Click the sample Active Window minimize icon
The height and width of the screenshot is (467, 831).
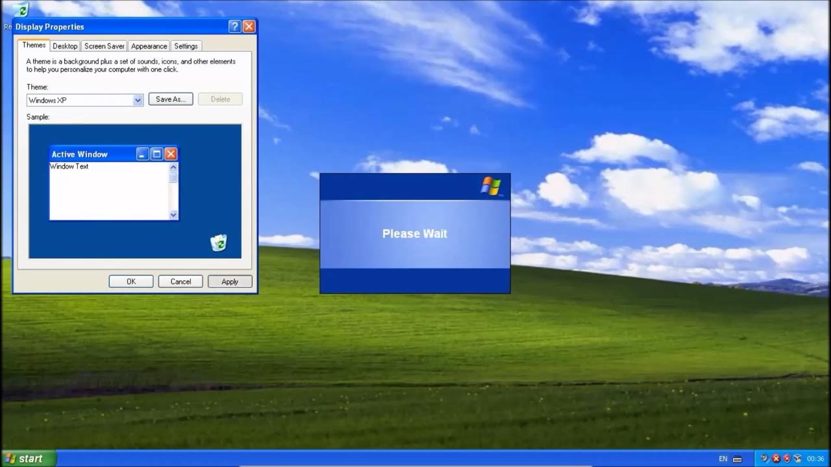(x=143, y=154)
